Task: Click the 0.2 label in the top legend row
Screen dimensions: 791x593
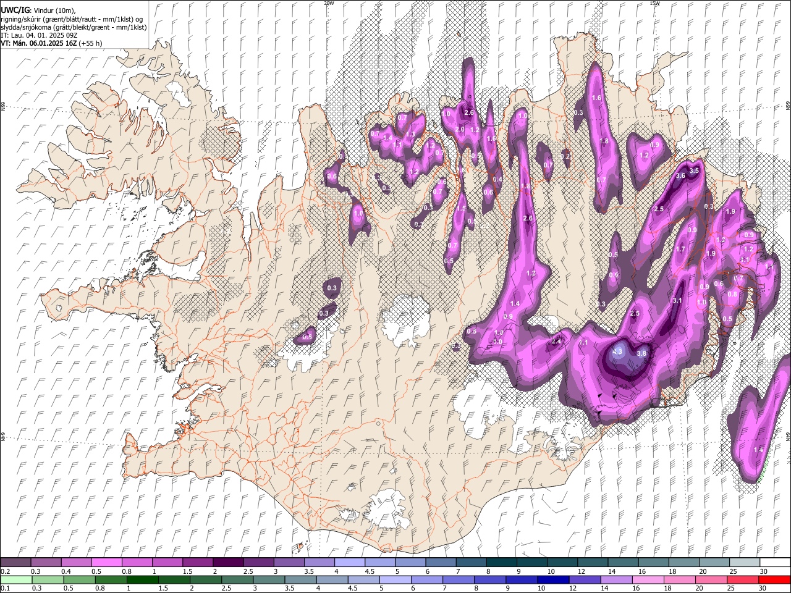Action: pyautogui.click(x=4, y=571)
